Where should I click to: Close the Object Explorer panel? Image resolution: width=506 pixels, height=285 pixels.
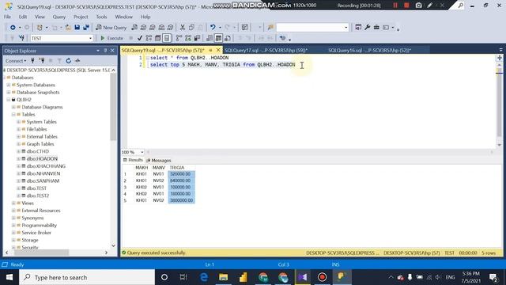click(112, 51)
